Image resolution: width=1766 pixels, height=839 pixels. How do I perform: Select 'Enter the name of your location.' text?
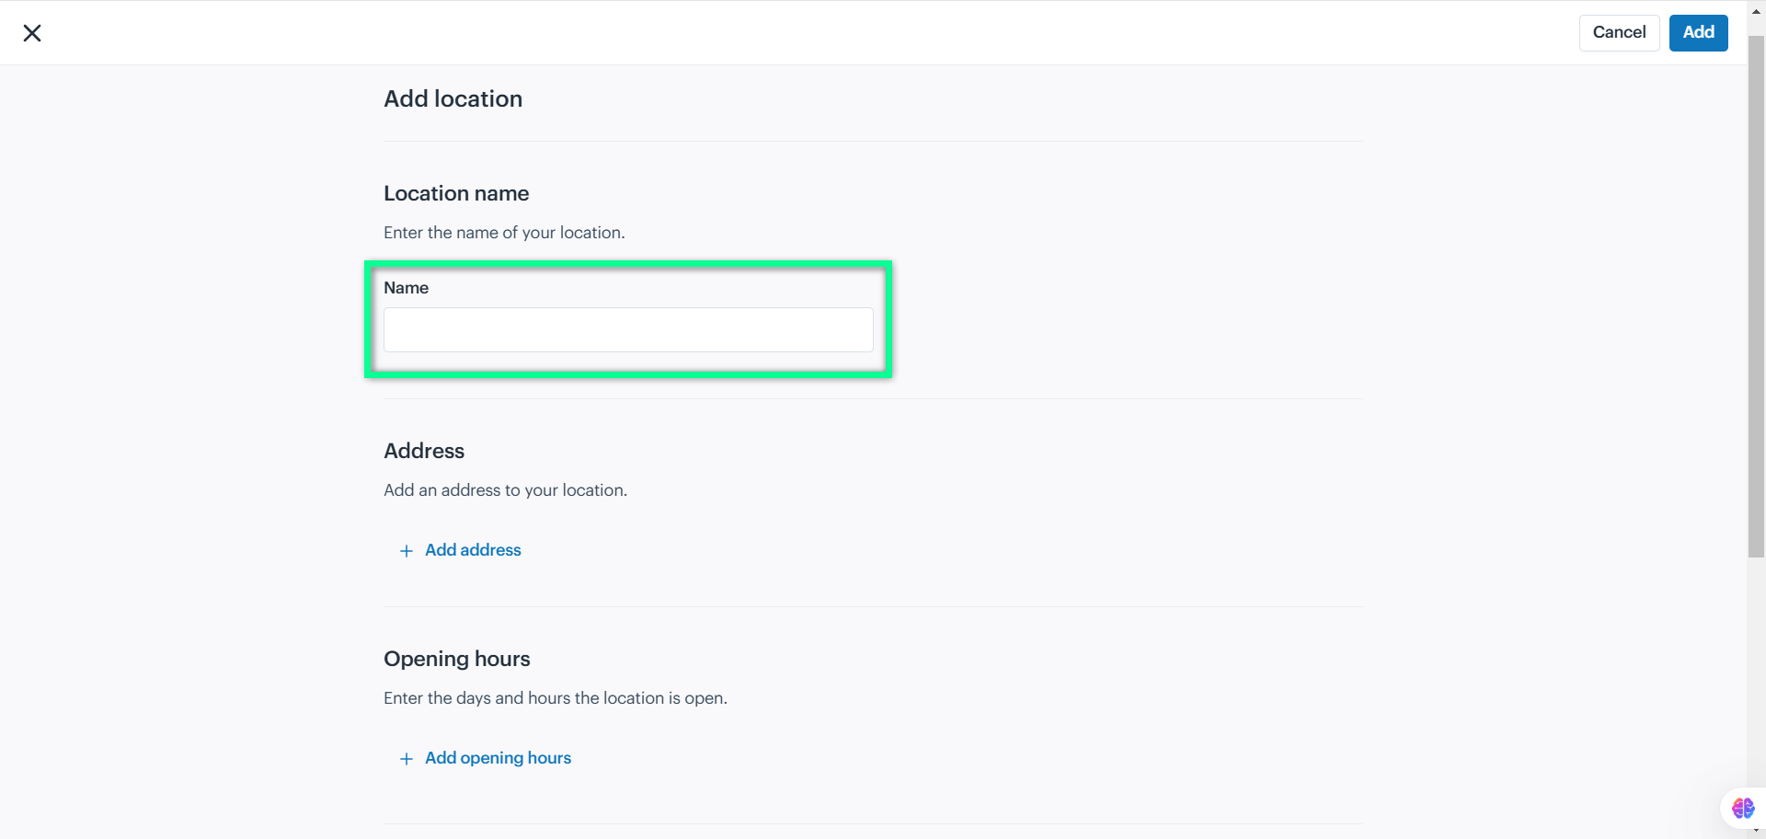point(504,233)
